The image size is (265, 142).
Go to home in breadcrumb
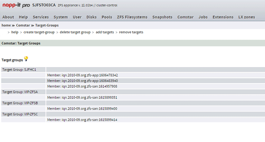pos(6,25)
